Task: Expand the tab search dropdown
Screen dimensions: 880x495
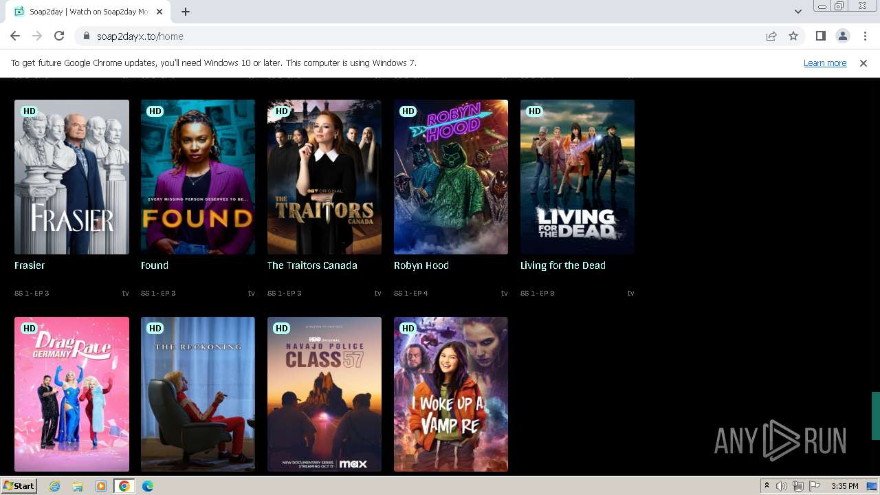Action: [797, 12]
